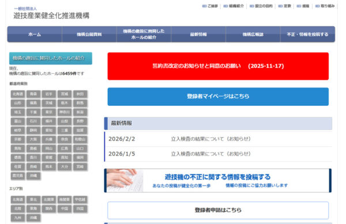The height and width of the screenshot is (224, 346).
Task: Open the 取り組み header link
Action: coord(325,6)
